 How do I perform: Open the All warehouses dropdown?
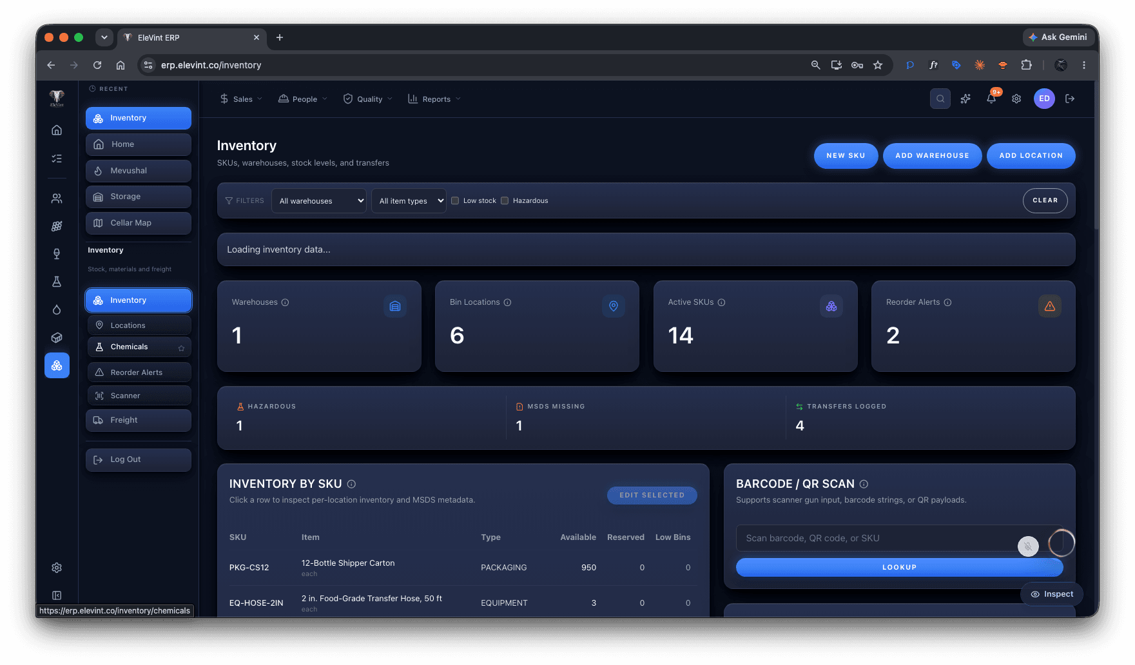click(x=319, y=200)
